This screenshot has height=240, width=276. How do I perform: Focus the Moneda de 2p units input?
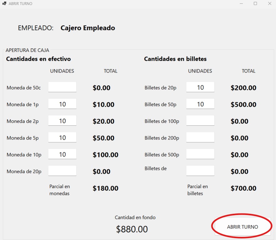62,121
